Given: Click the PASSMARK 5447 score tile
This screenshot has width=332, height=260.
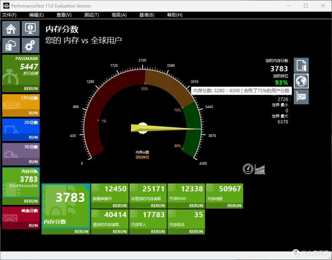Looking at the screenshot, I should pos(21,70).
